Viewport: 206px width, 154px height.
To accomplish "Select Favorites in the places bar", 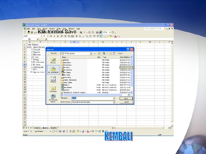I will [x=53, y=89].
